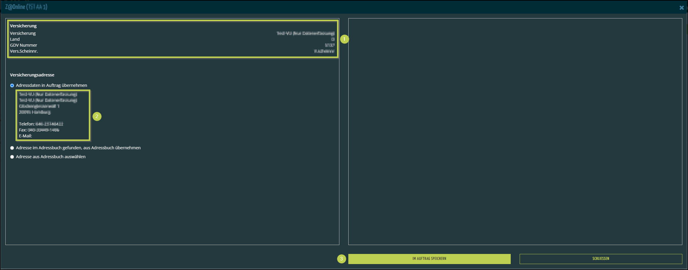Click the 'GDV Nummer' label
688x270 pixels.
[x=24, y=45]
